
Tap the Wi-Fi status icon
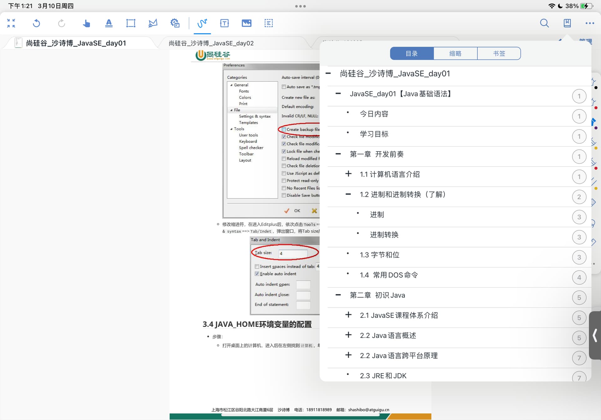pyautogui.click(x=552, y=6)
